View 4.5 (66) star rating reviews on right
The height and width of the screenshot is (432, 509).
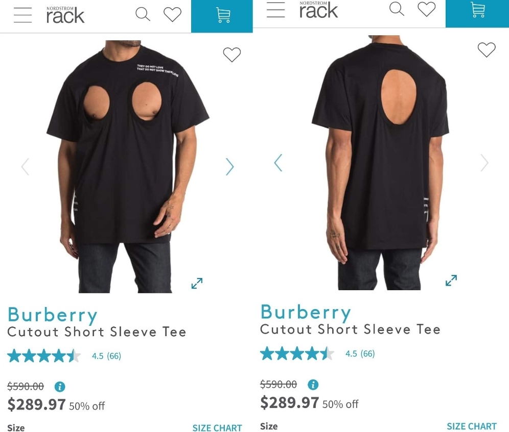point(317,353)
